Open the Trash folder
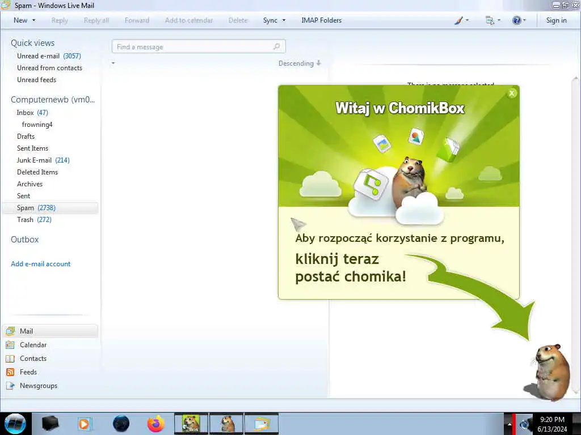This screenshot has height=435, width=581. pos(34,220)
